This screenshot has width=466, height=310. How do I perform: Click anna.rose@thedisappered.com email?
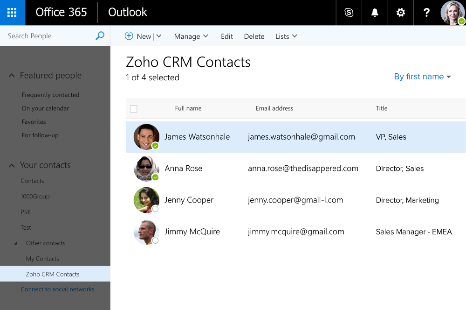(303, 169)
